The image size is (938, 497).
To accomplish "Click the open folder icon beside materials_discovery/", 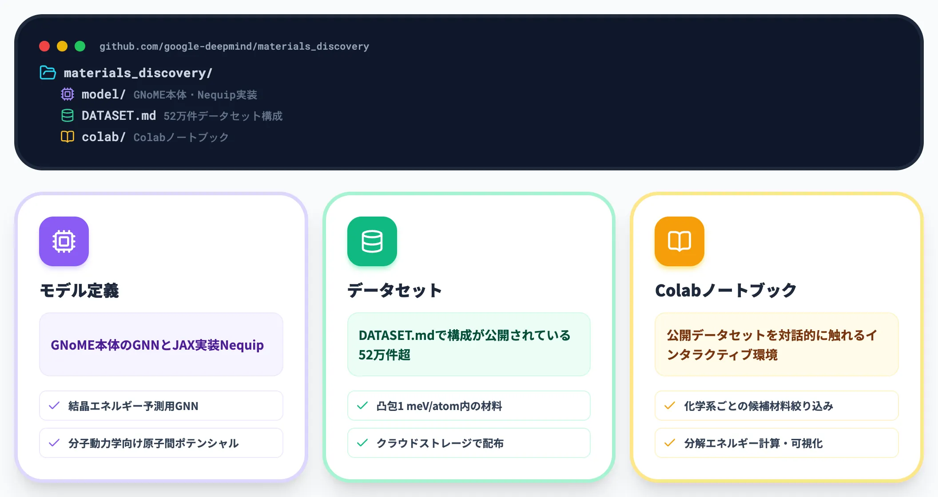I will (48, 72).
